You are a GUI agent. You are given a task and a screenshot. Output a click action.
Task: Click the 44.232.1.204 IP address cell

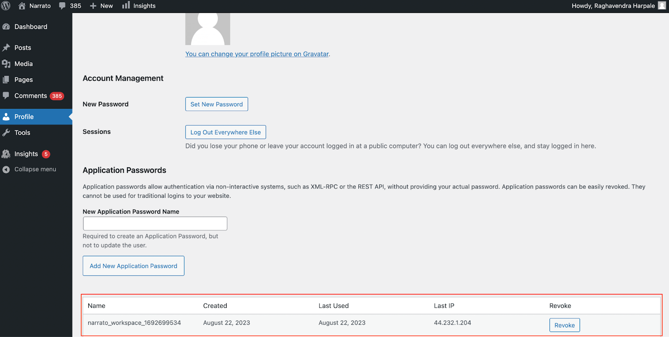[452, 323]
